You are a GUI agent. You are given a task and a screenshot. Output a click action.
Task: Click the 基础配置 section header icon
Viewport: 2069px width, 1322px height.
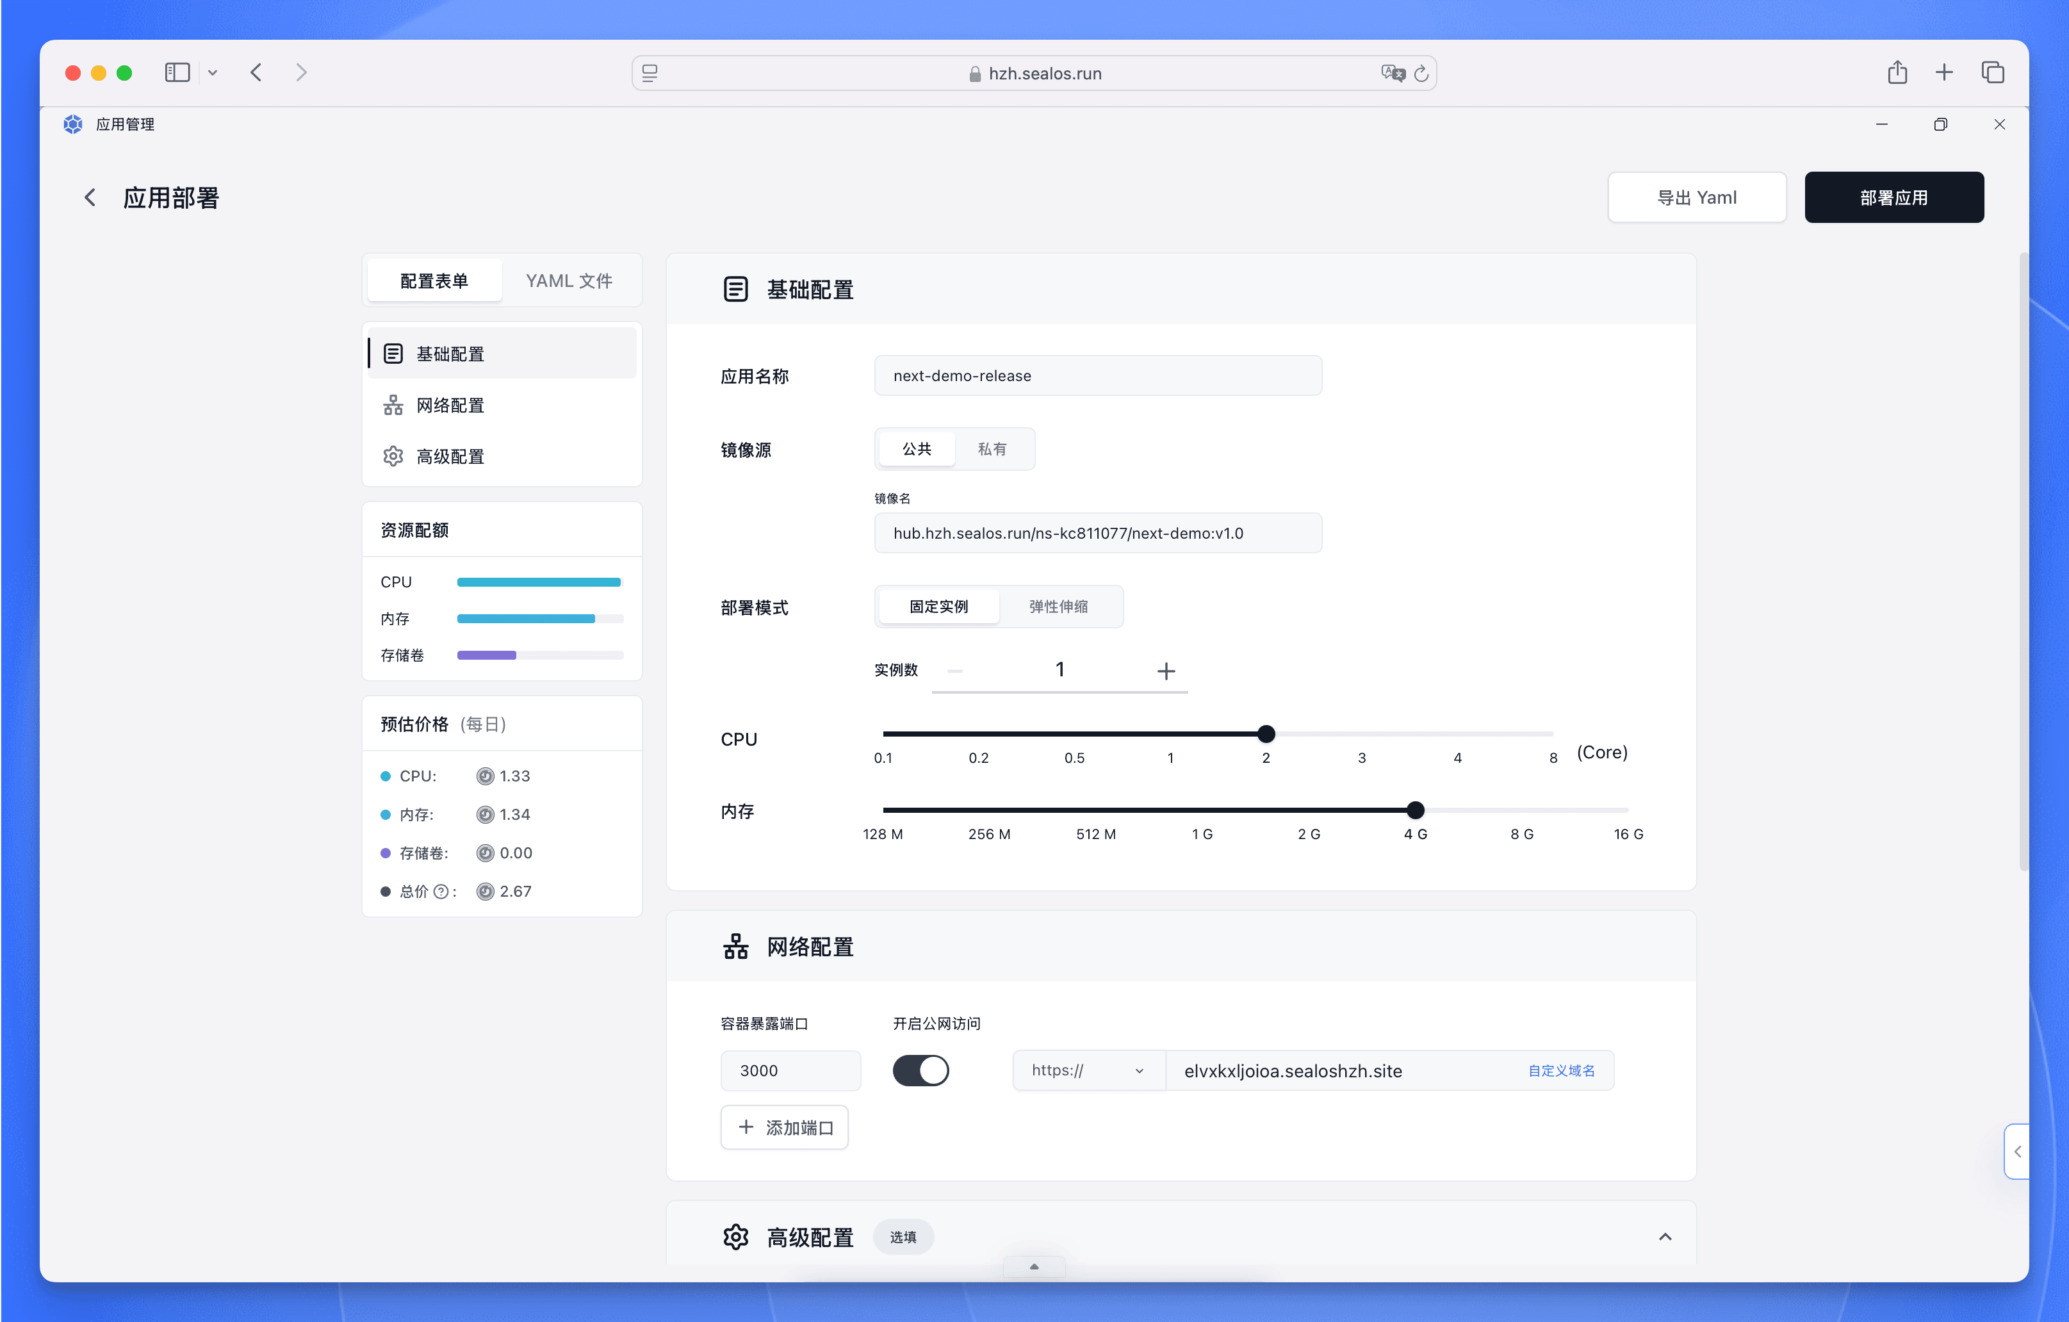coord(735,290)
